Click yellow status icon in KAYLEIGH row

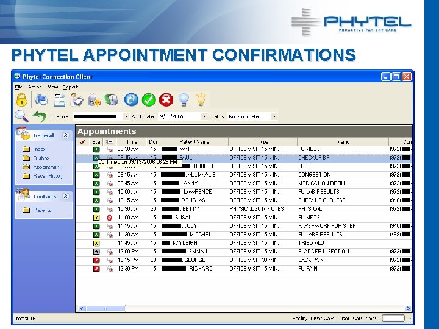96,243
